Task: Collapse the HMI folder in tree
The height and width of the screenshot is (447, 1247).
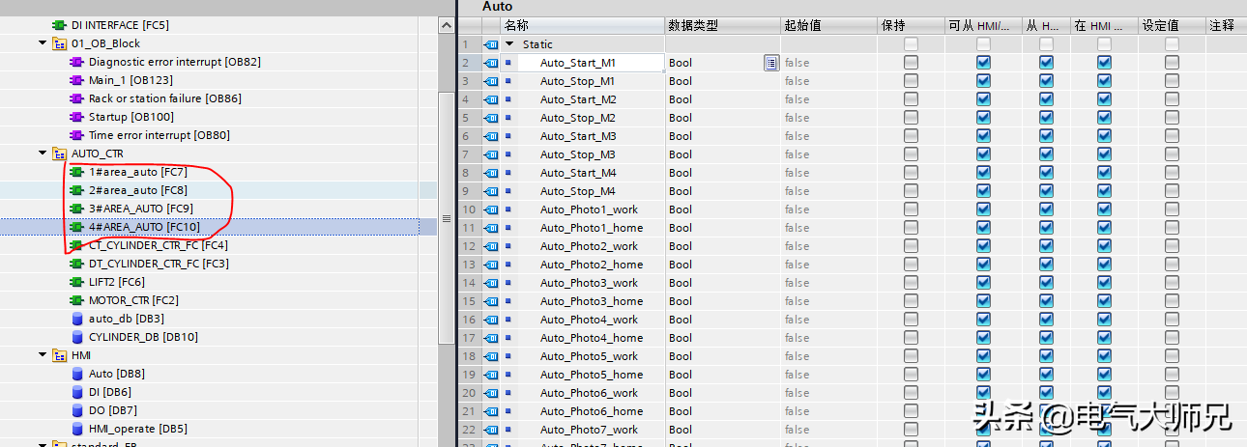Action: point(43,355)
